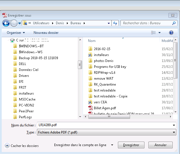Change view with the view layout icon
Image resolution: width=180 pixels, height=154 pixels.
point(153,33)
